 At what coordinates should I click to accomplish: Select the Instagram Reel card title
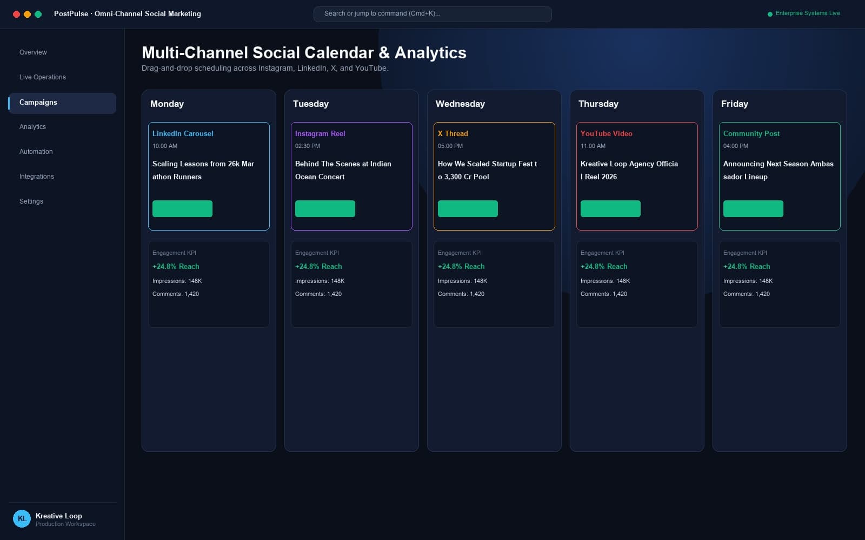coord(320,133)
